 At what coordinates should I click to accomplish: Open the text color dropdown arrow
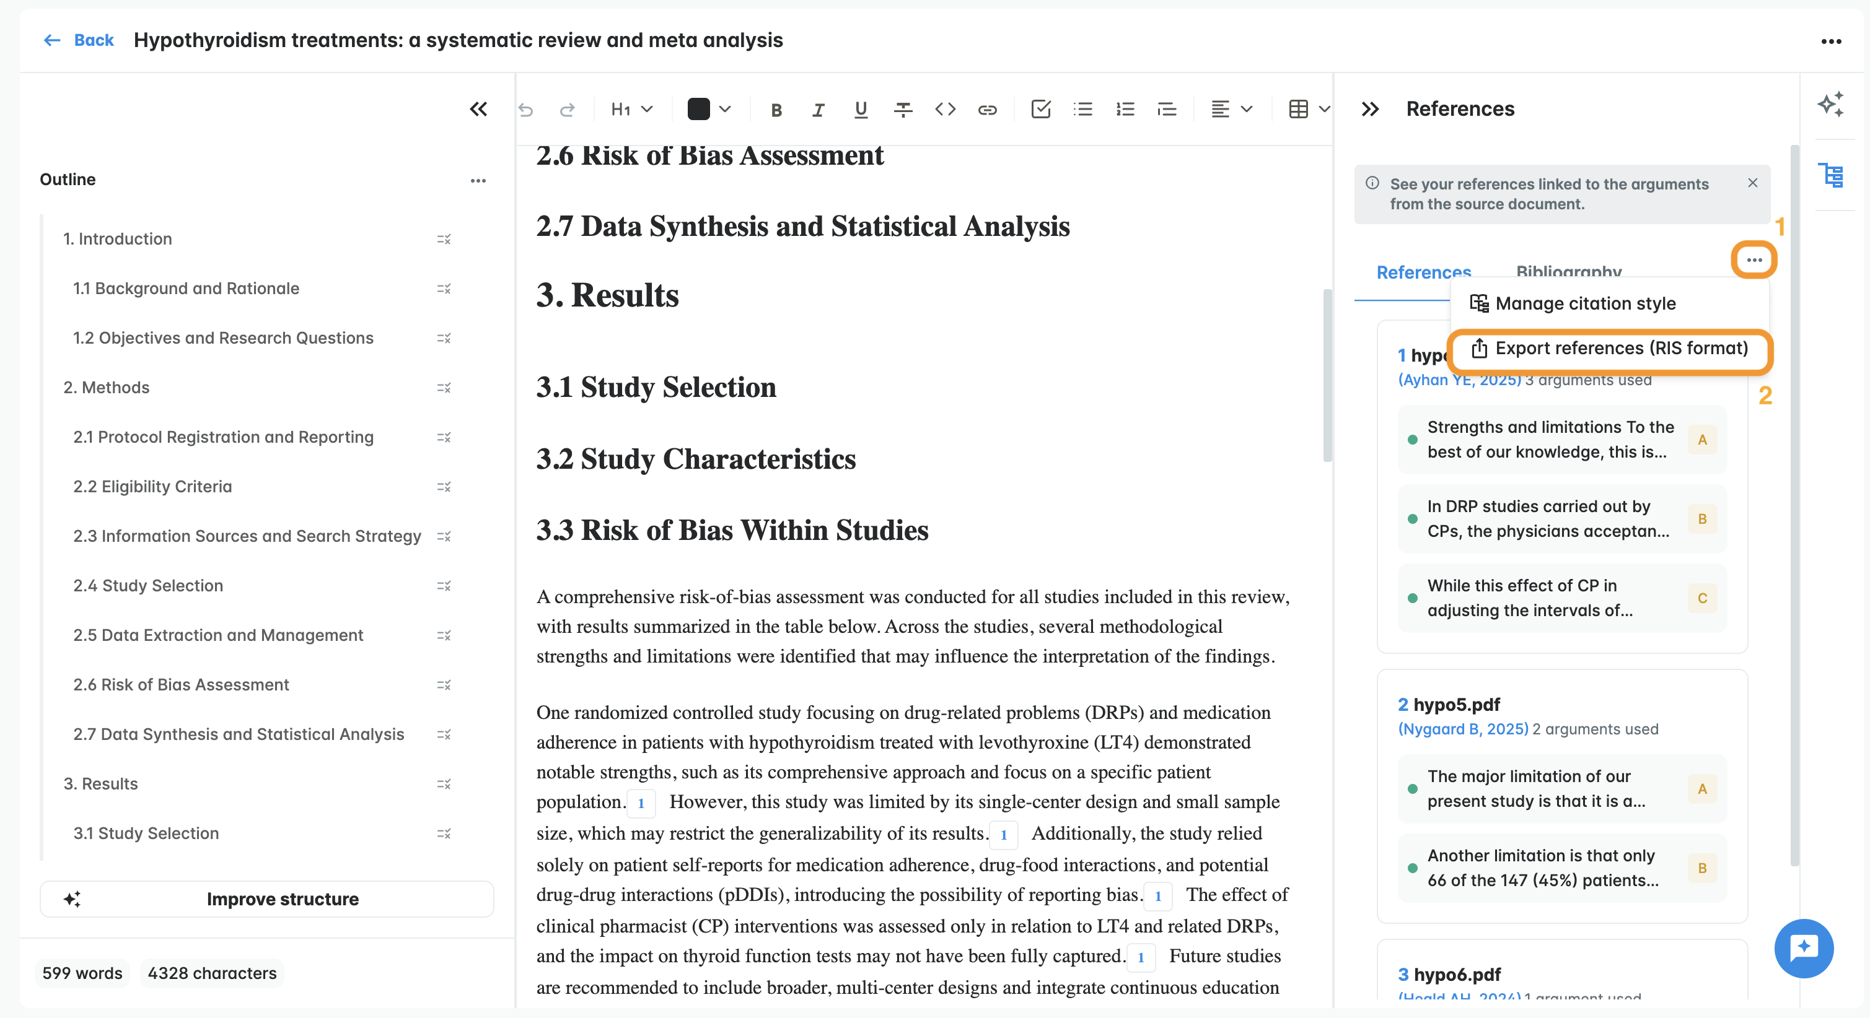coord(724,110)
